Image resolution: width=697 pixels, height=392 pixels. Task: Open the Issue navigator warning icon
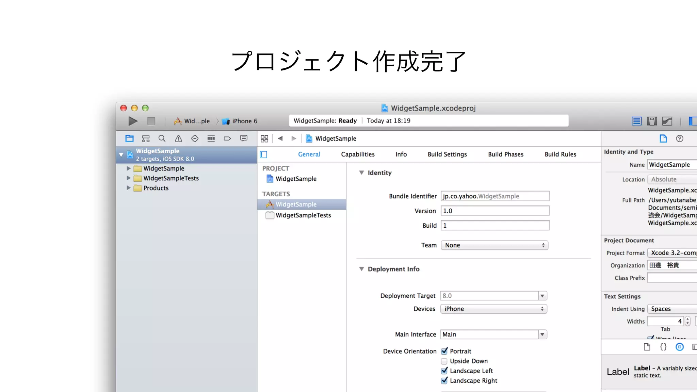point(178,138)
